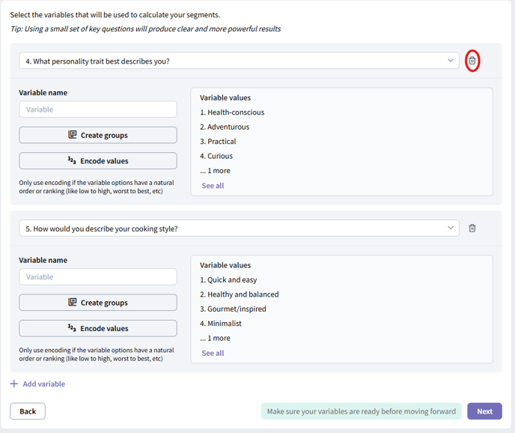The height and width of the screenshot is (433, 515).
Task: Proceed with the Next button
Action: tap(484, 411)
